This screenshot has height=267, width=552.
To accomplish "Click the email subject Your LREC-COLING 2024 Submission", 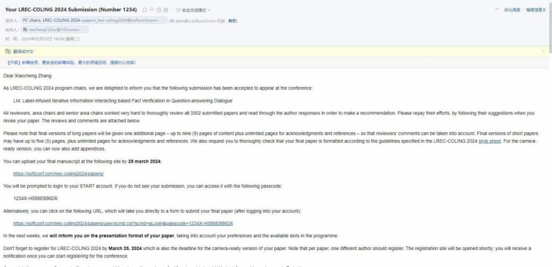I will coord(71,10).
